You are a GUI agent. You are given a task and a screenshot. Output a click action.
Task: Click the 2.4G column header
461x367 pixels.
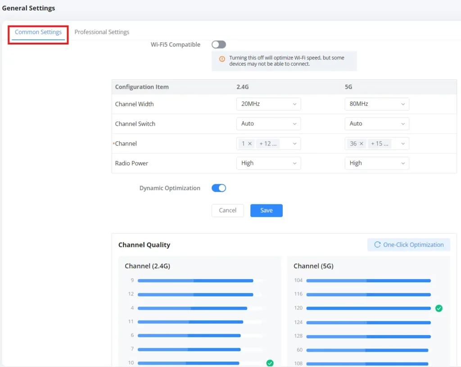click(x=243, y=87)
